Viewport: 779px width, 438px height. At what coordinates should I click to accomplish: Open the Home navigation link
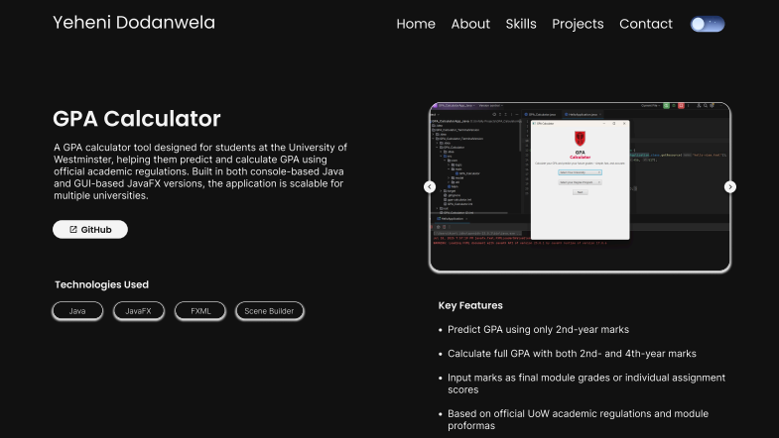coord(416,24)
